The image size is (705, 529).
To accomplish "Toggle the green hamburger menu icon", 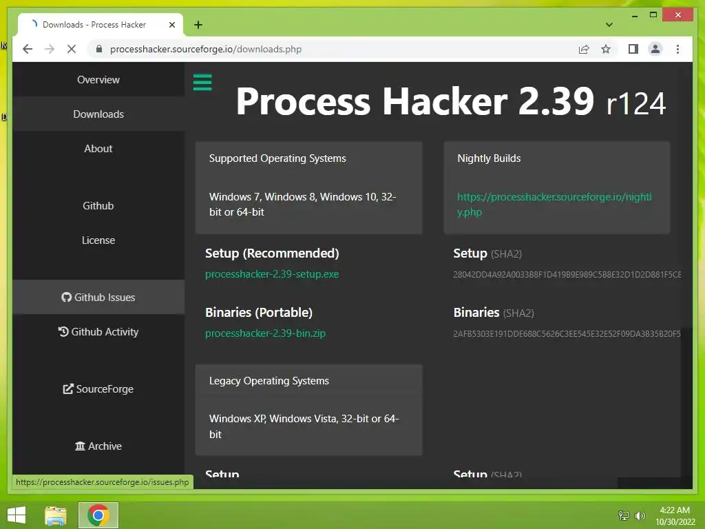I will pyautogui.click(x=202, y=83).
